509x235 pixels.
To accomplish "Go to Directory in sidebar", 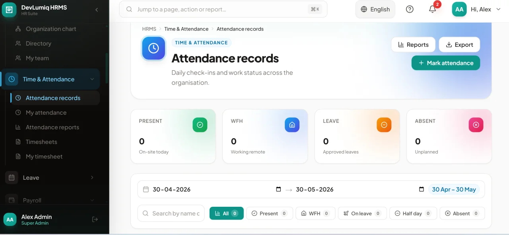I will 39,43.
